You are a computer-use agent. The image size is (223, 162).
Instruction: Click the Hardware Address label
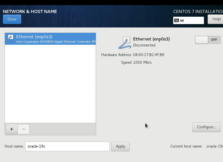coord(116,55)
